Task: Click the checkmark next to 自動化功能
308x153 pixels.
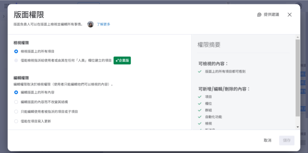Action: pyautogui.click(x=200, y=117)
